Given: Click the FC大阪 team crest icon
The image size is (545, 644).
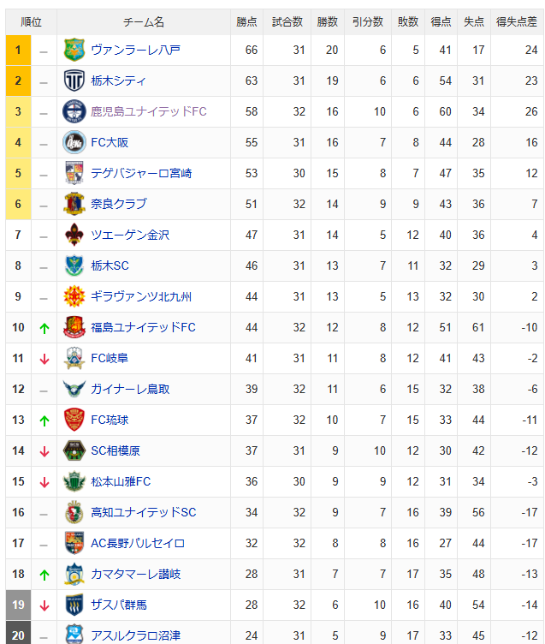Looking at the screenshot, I should tap(74, 143).
